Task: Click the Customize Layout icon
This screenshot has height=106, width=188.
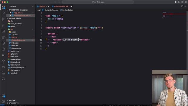Action: pos(186,2)
